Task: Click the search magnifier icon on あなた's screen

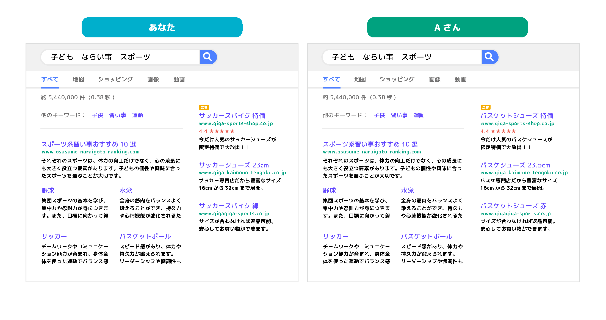Action: tap(208, 57)
